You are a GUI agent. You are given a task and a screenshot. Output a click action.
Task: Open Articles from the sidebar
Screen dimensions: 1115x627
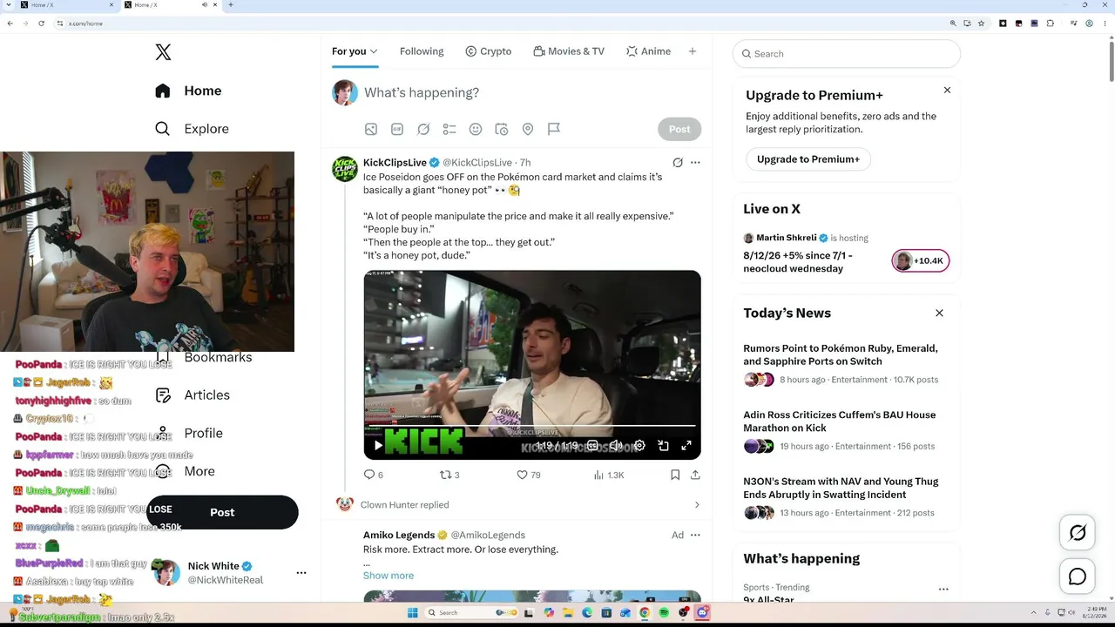[193, 395]
